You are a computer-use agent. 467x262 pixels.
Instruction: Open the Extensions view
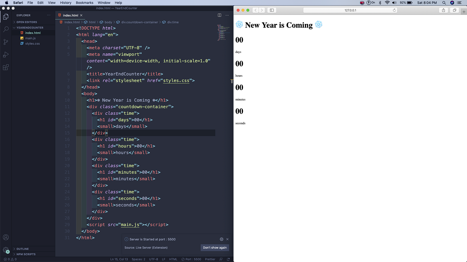(x=6, y=67)
